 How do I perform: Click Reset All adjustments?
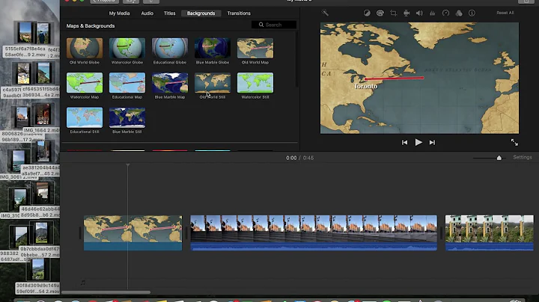505,13
